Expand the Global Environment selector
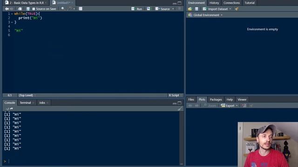Viewport: 298px width, 167px height. 205,15
